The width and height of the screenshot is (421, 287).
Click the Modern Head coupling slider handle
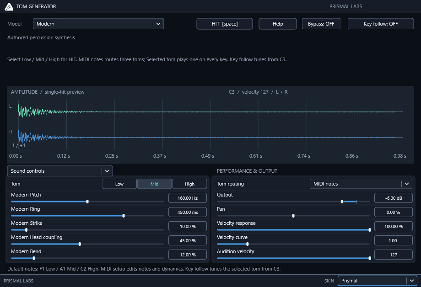[80, 244]
